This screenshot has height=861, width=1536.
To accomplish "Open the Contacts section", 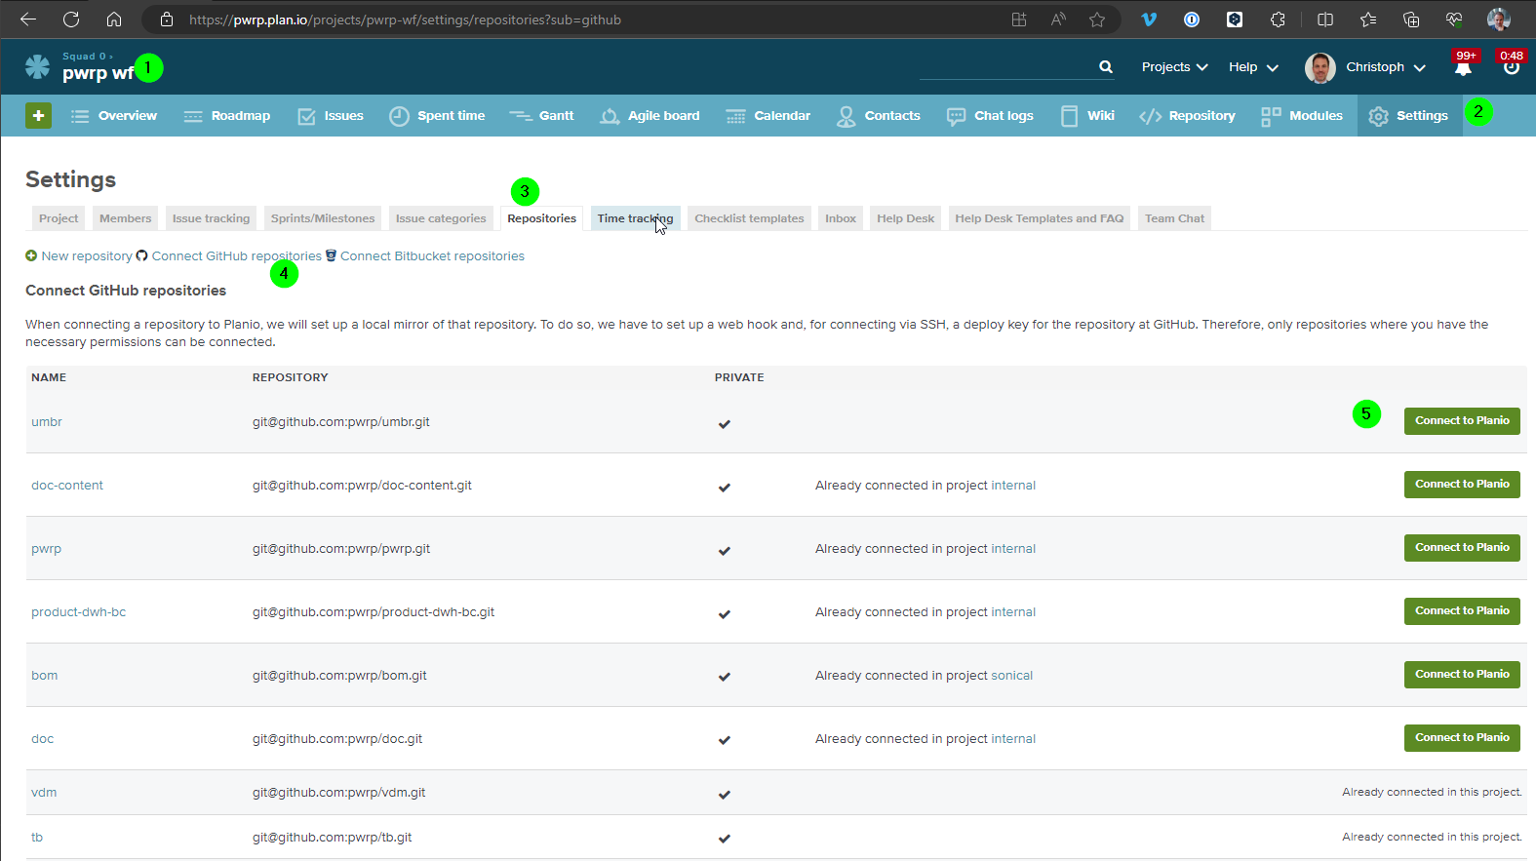I will tap(879, 116).
